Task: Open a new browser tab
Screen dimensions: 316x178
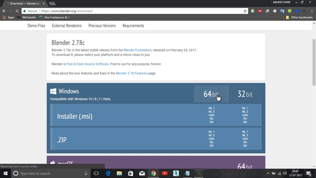Action: point(52,3)
